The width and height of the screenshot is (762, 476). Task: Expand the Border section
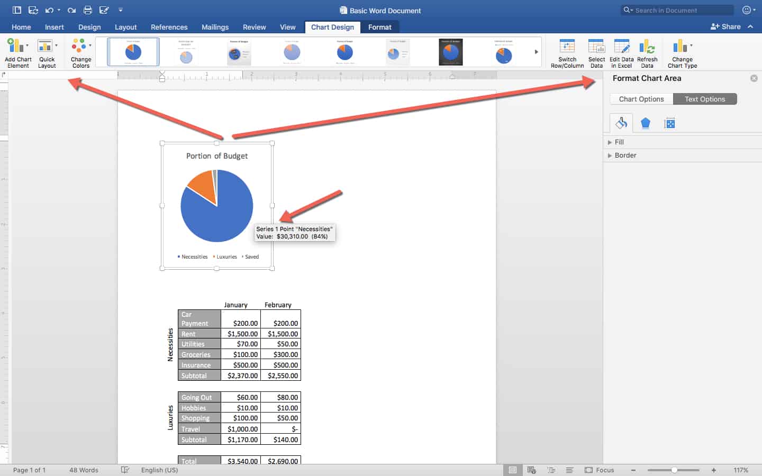pos(625,155)
